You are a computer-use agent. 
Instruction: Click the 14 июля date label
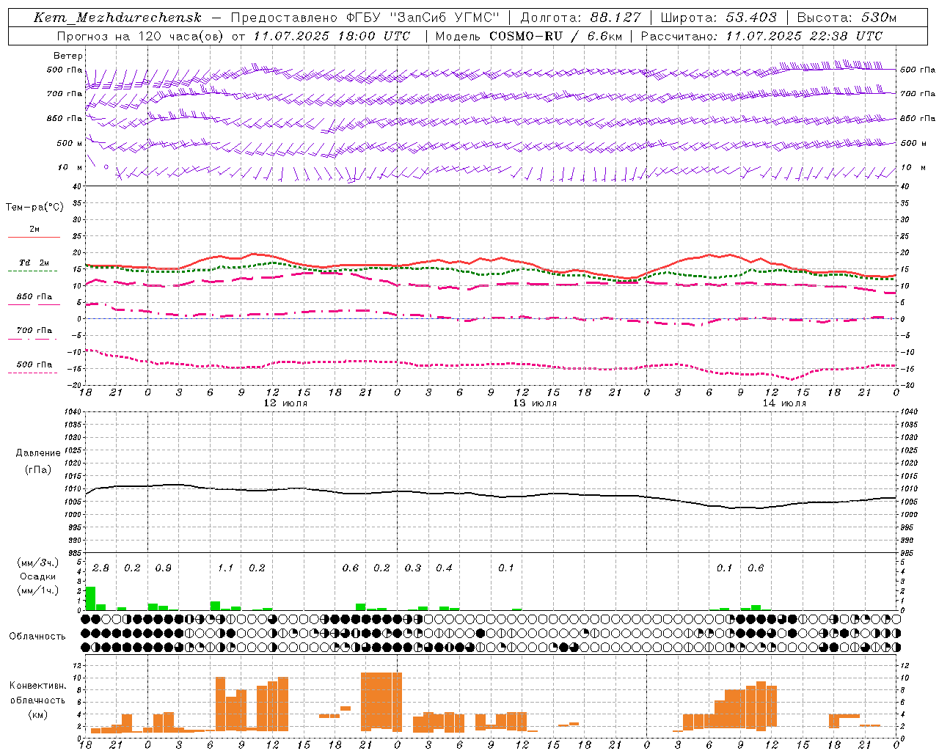784,403
